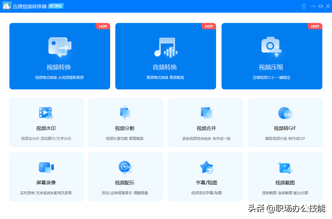Click the HOT badge on 视频转换 card

click(103, 26)
